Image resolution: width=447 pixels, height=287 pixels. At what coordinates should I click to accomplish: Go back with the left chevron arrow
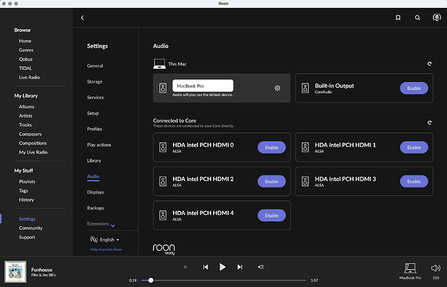pos(82,17)
